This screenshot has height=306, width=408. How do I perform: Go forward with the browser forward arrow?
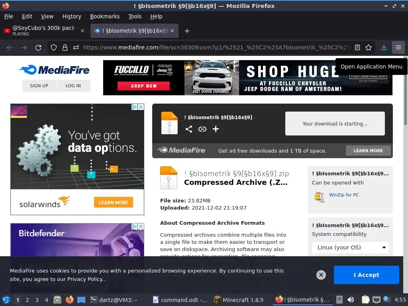point(24,48)
